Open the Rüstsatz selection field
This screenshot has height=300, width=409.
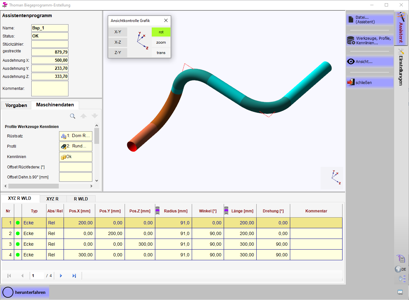pos(76,136)
